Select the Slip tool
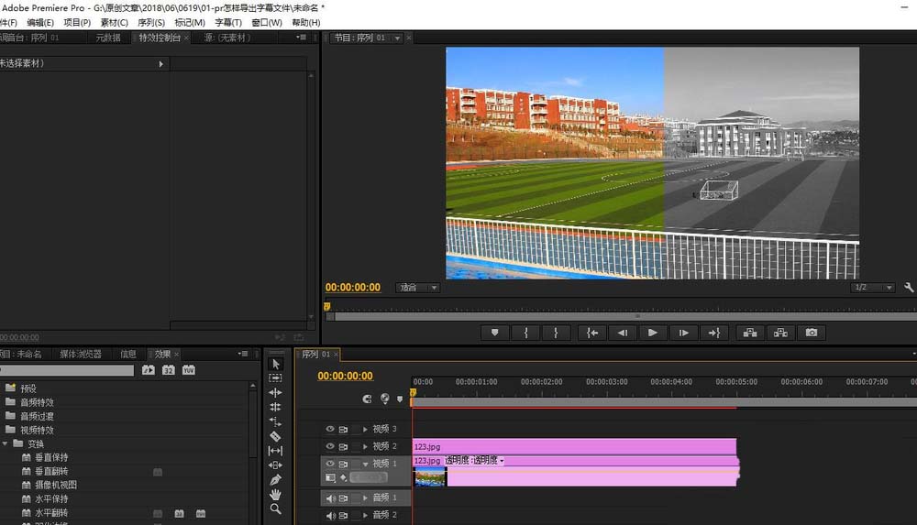917x525 pixels. 275,451
